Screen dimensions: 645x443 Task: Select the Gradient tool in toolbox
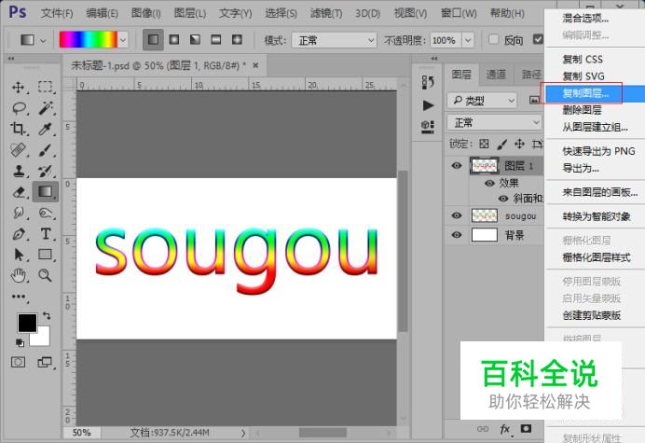coord(46,192)
